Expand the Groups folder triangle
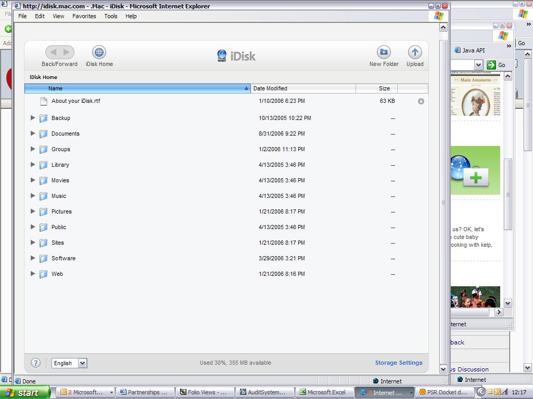 click(33, 149)
